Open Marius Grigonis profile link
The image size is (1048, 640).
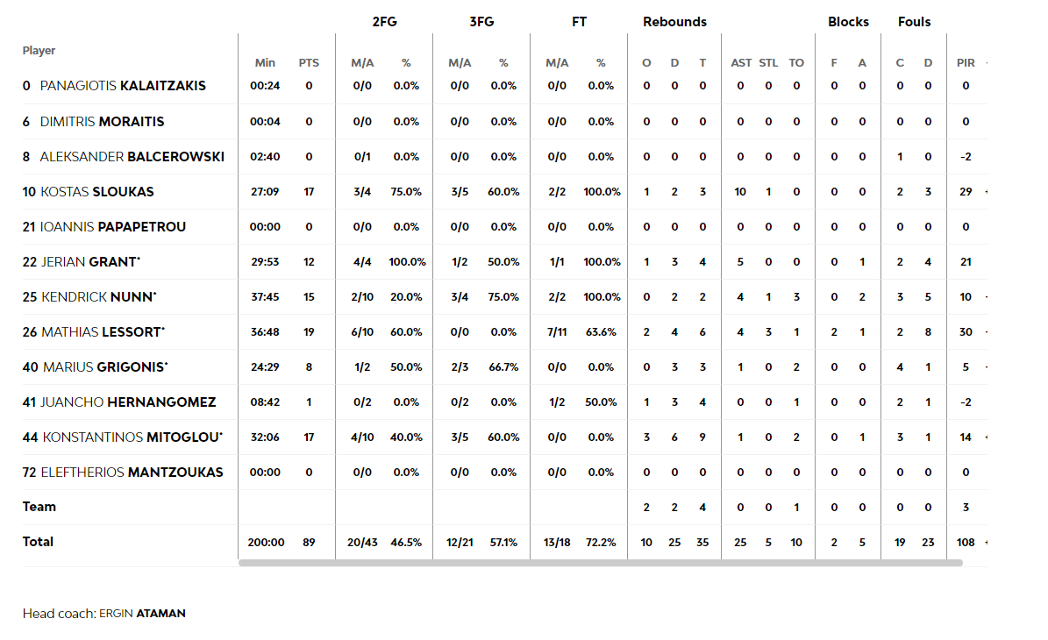[x=104, y=367]
